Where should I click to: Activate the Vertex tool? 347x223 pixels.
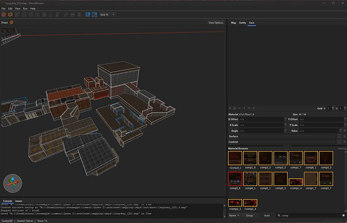tap(24, 15)
